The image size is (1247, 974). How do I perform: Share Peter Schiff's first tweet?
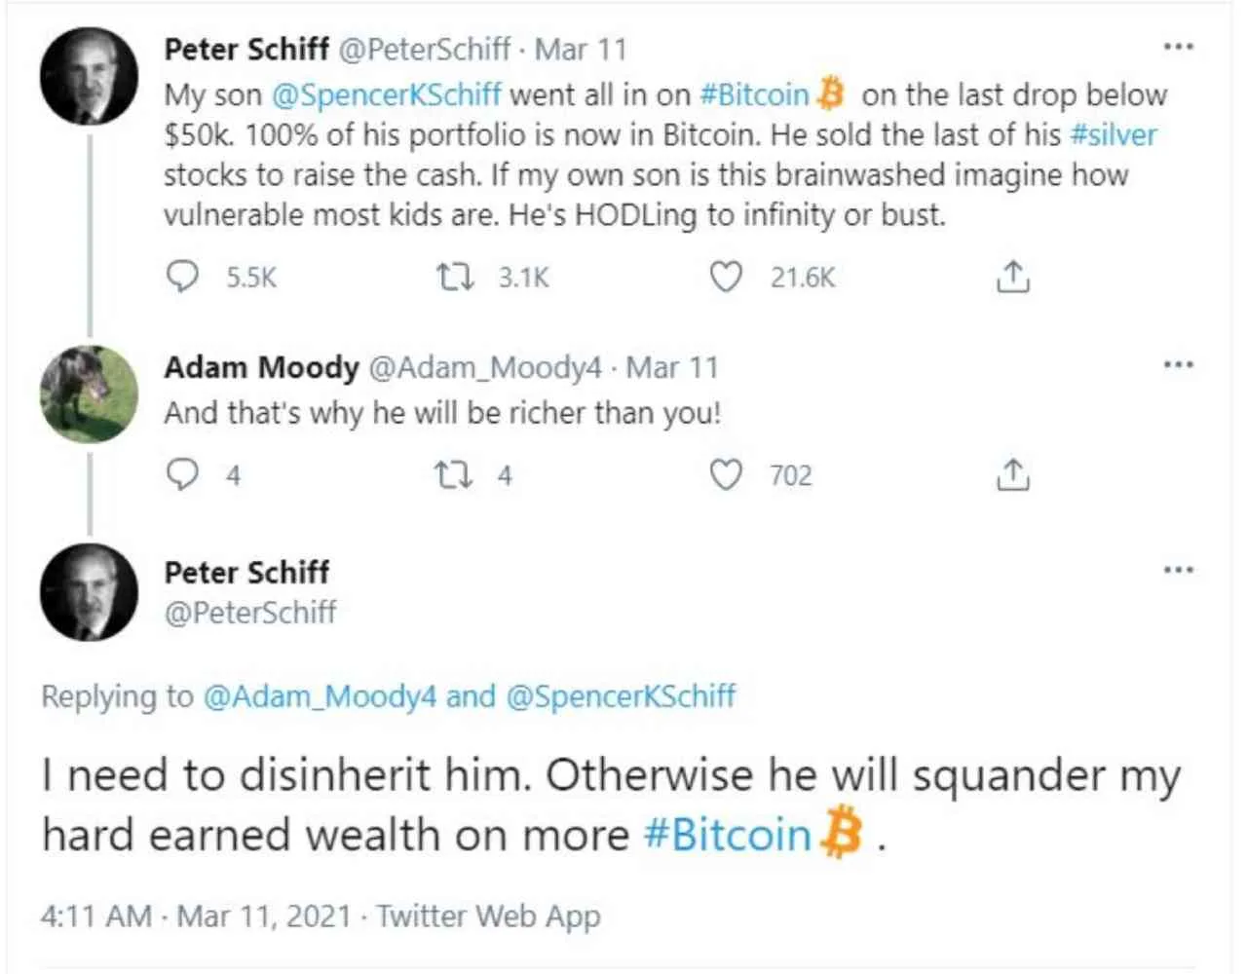point(1013,278)
